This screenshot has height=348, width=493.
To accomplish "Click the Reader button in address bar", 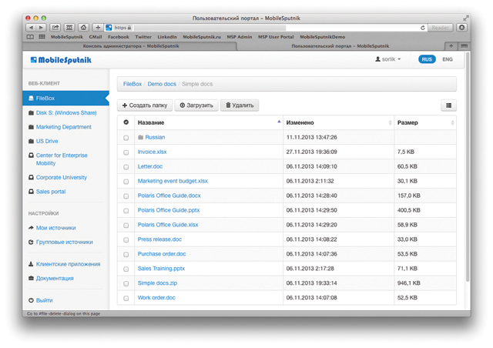I will (440, 28).
